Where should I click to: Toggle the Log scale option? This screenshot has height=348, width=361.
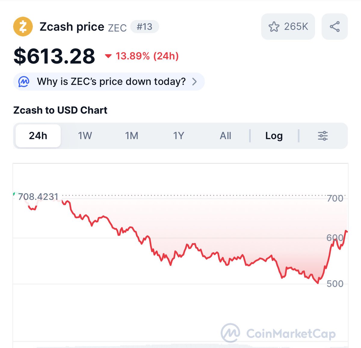click(274, 136)
